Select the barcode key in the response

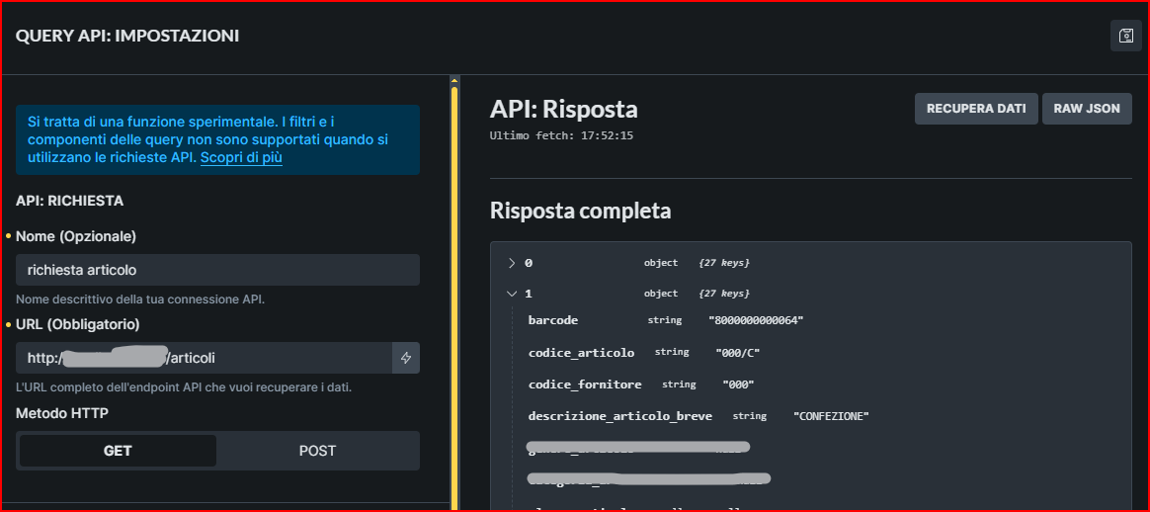point(553,320)
